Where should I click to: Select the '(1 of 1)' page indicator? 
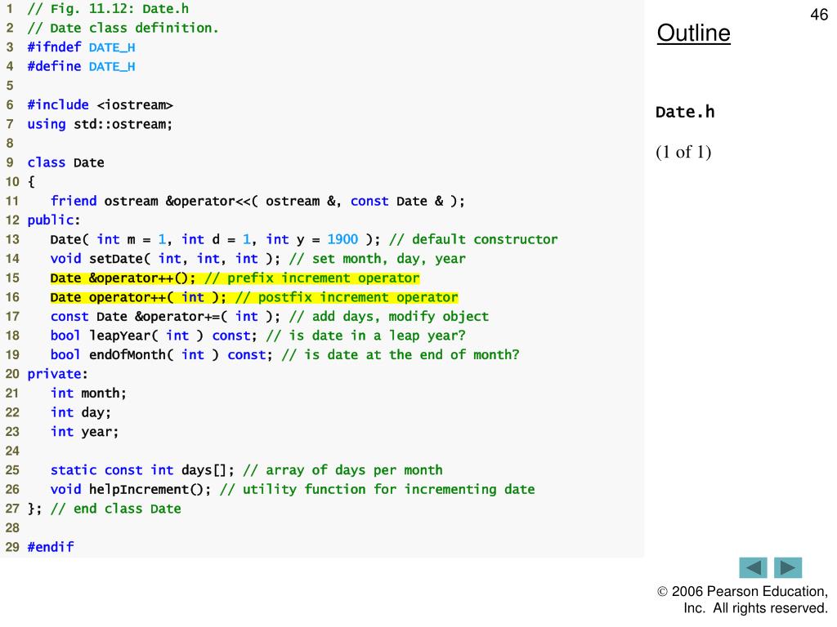(x=683, y=152)
